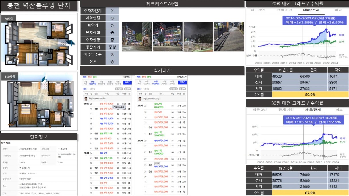Image resolution: width=349 pixels, height=196 pixels.
Task: Click the 66500 current sale price cell
Action: point(314,76)
